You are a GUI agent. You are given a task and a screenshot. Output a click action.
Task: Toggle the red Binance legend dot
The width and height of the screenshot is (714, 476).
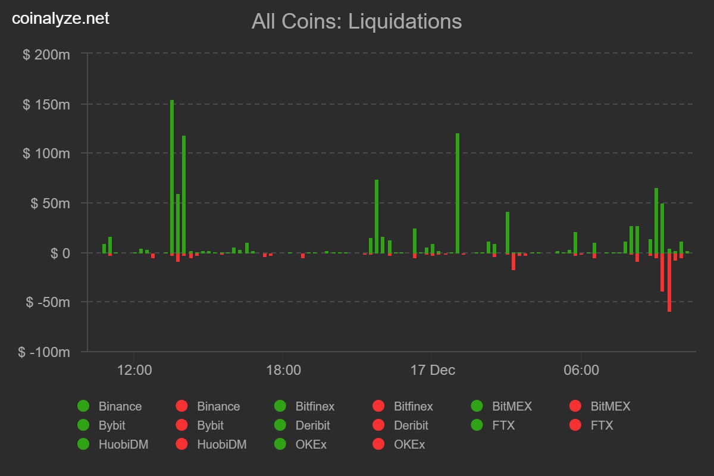181,406
